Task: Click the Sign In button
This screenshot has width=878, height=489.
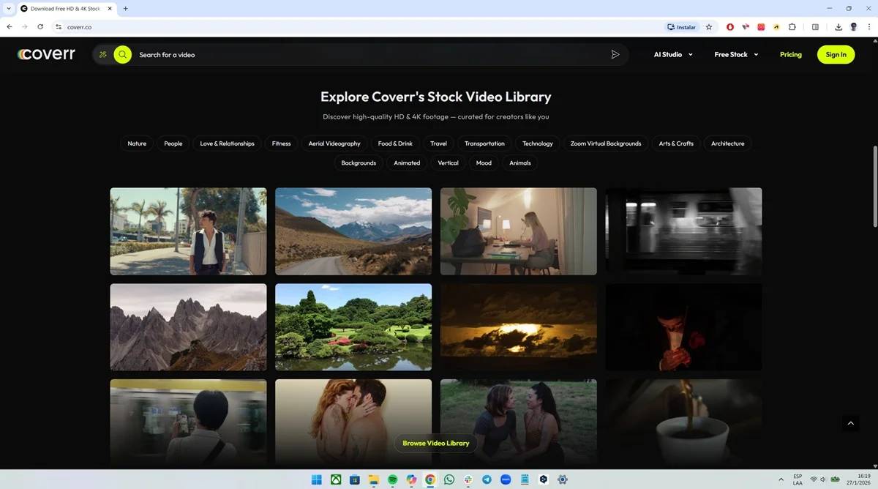Action: click(836, 54)
